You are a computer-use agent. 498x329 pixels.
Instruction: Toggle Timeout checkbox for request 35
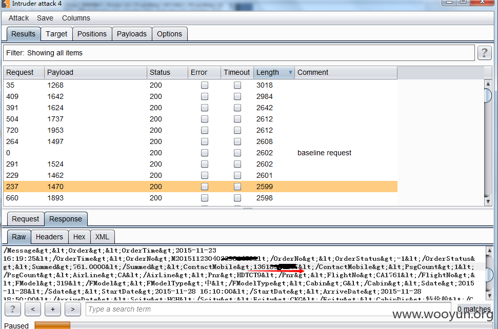click(237, 85)
